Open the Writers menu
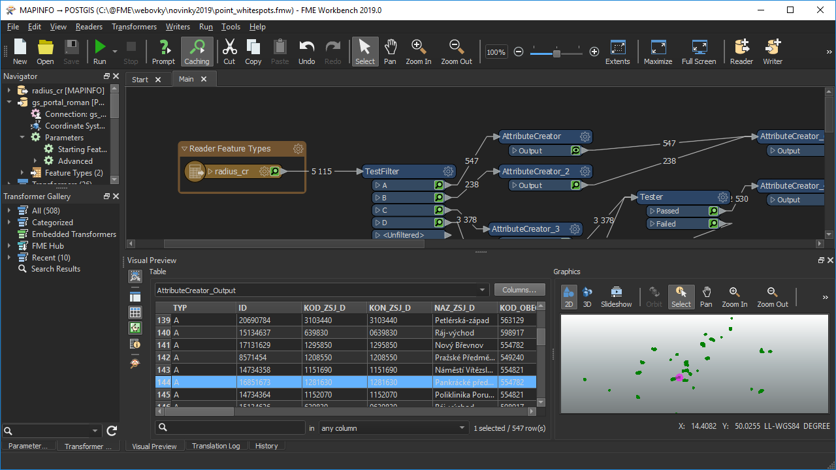Screen dimensions: 836x470 pyautogui.click(x=178, y=27)
